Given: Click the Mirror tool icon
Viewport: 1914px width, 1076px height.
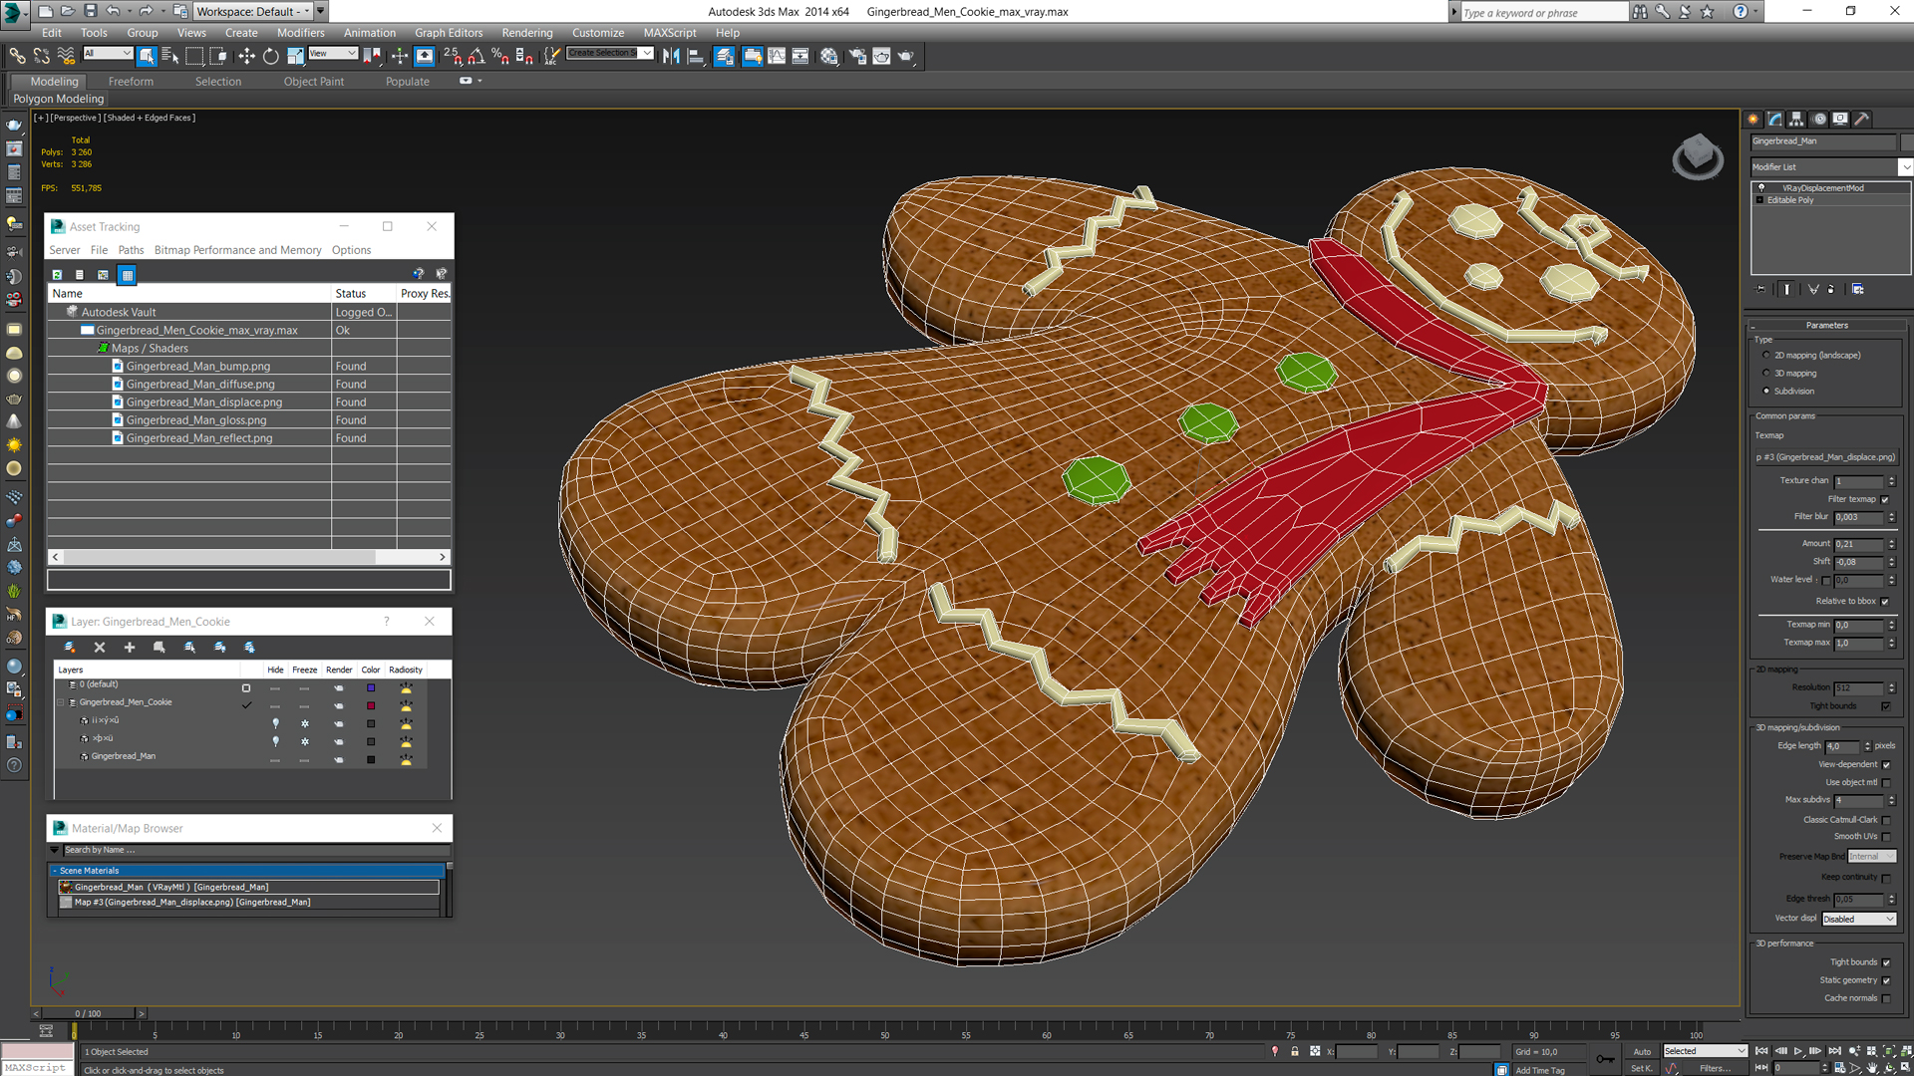Looking at the screenshot, I should pos(671,56).
